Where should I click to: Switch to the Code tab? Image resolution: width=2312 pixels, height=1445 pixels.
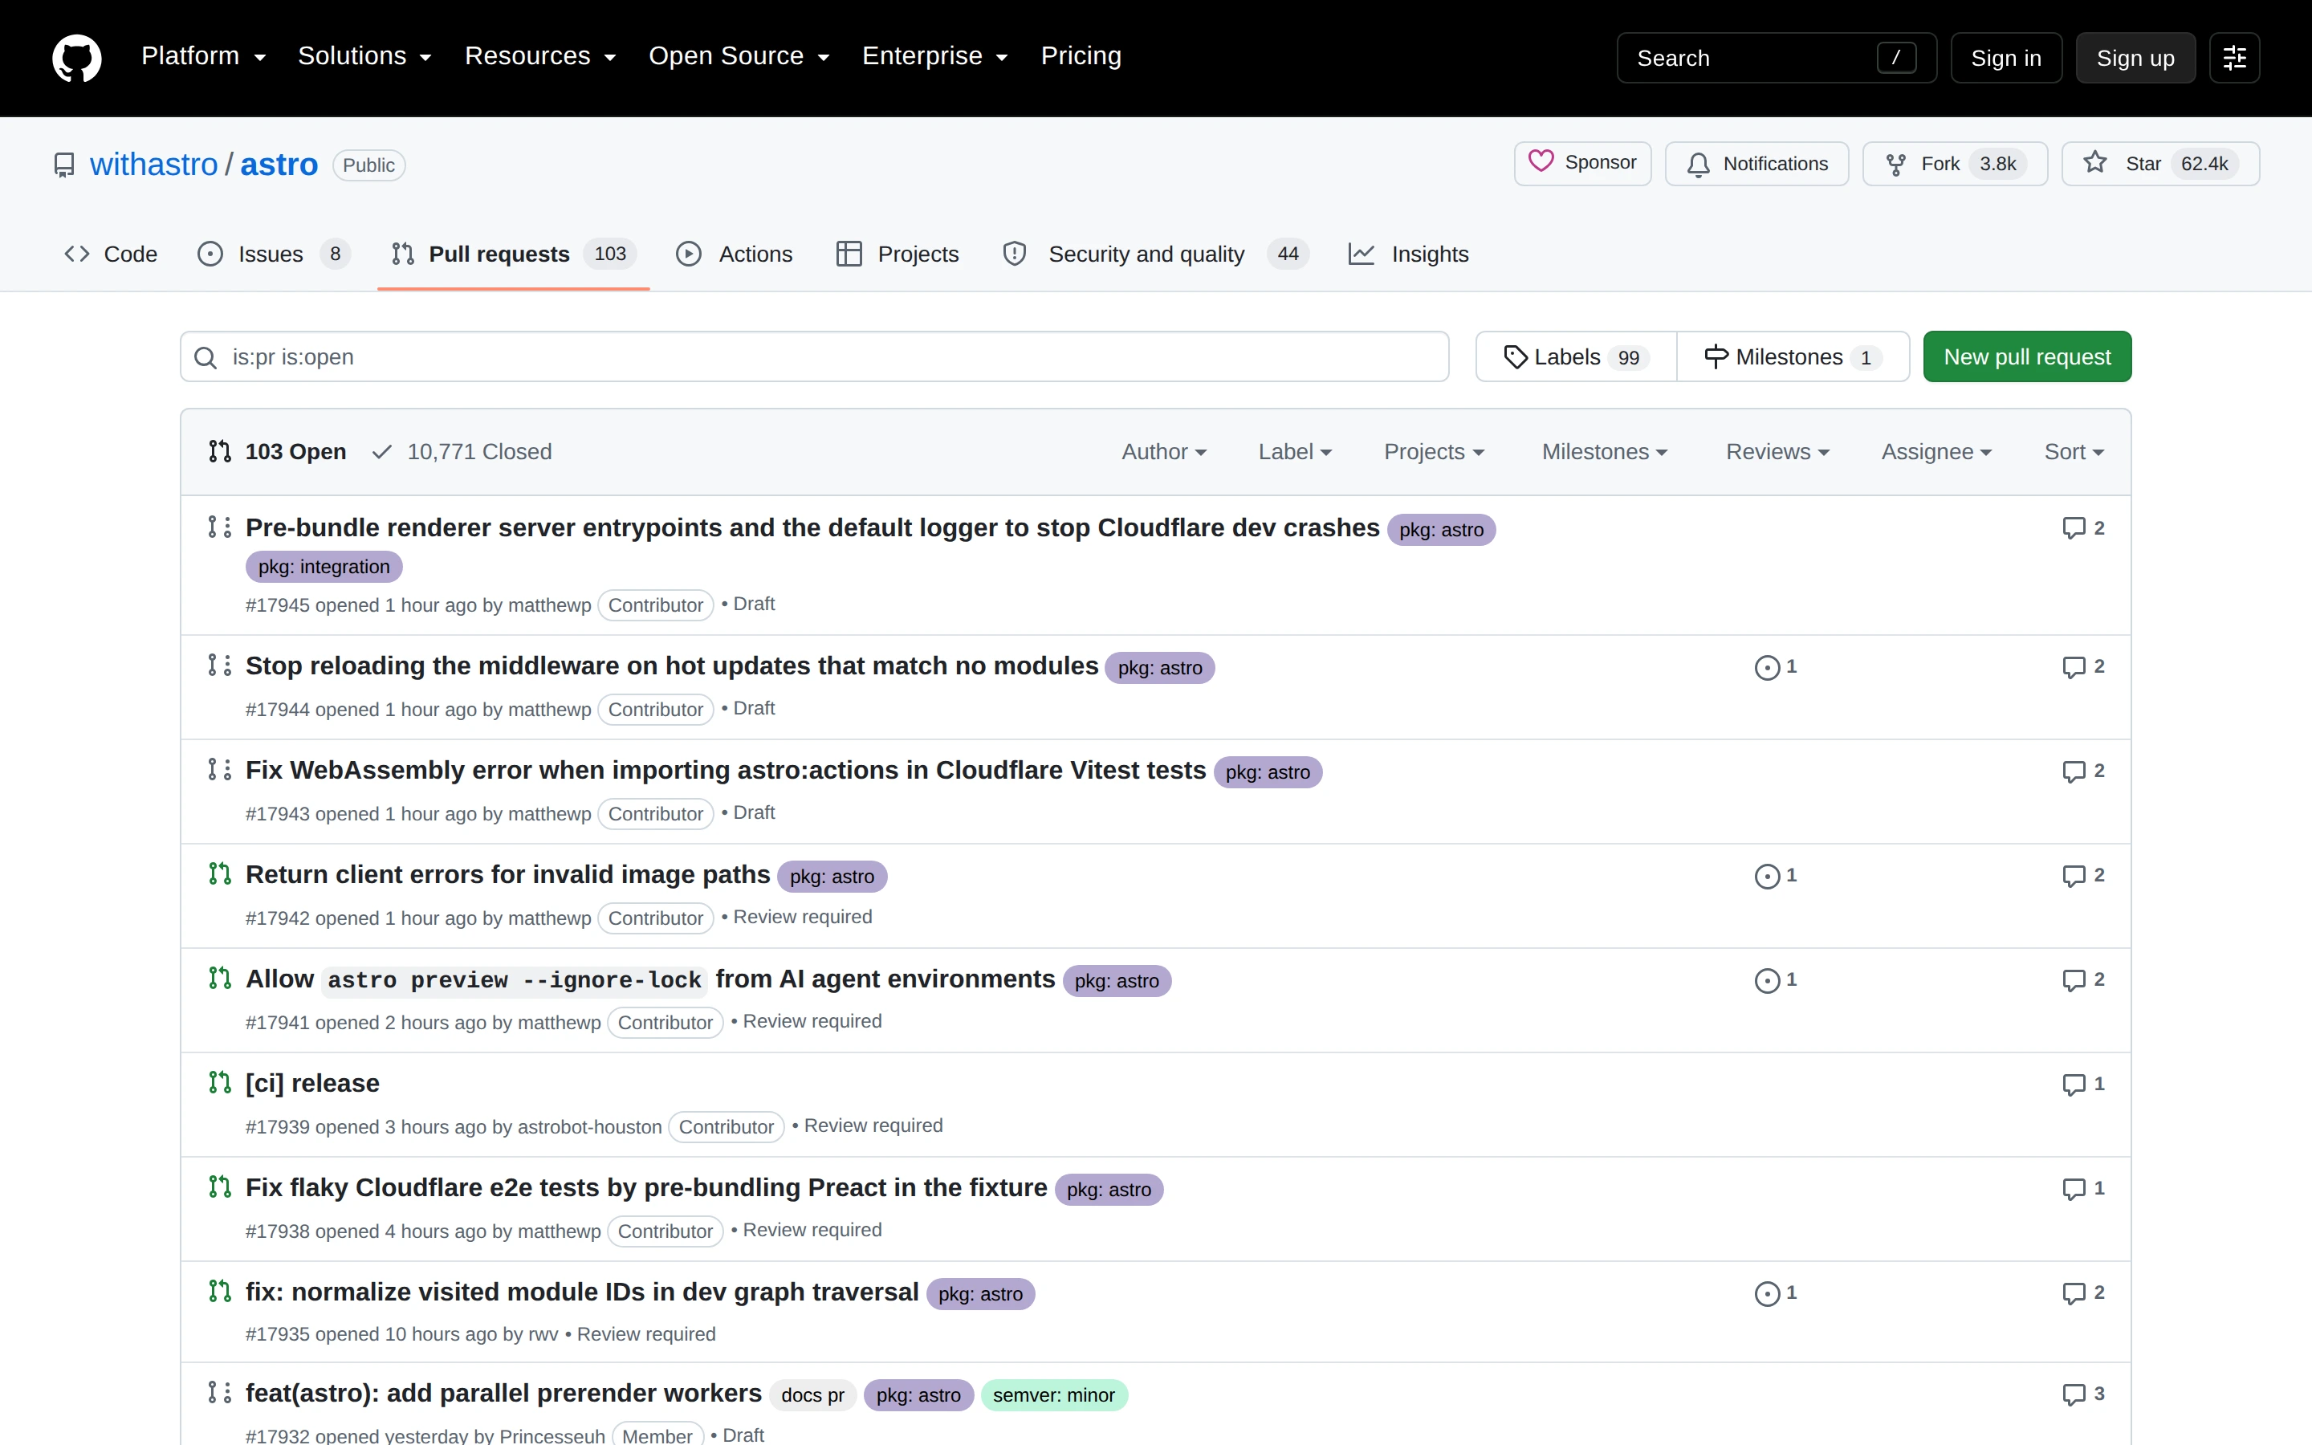click(111, 254)
